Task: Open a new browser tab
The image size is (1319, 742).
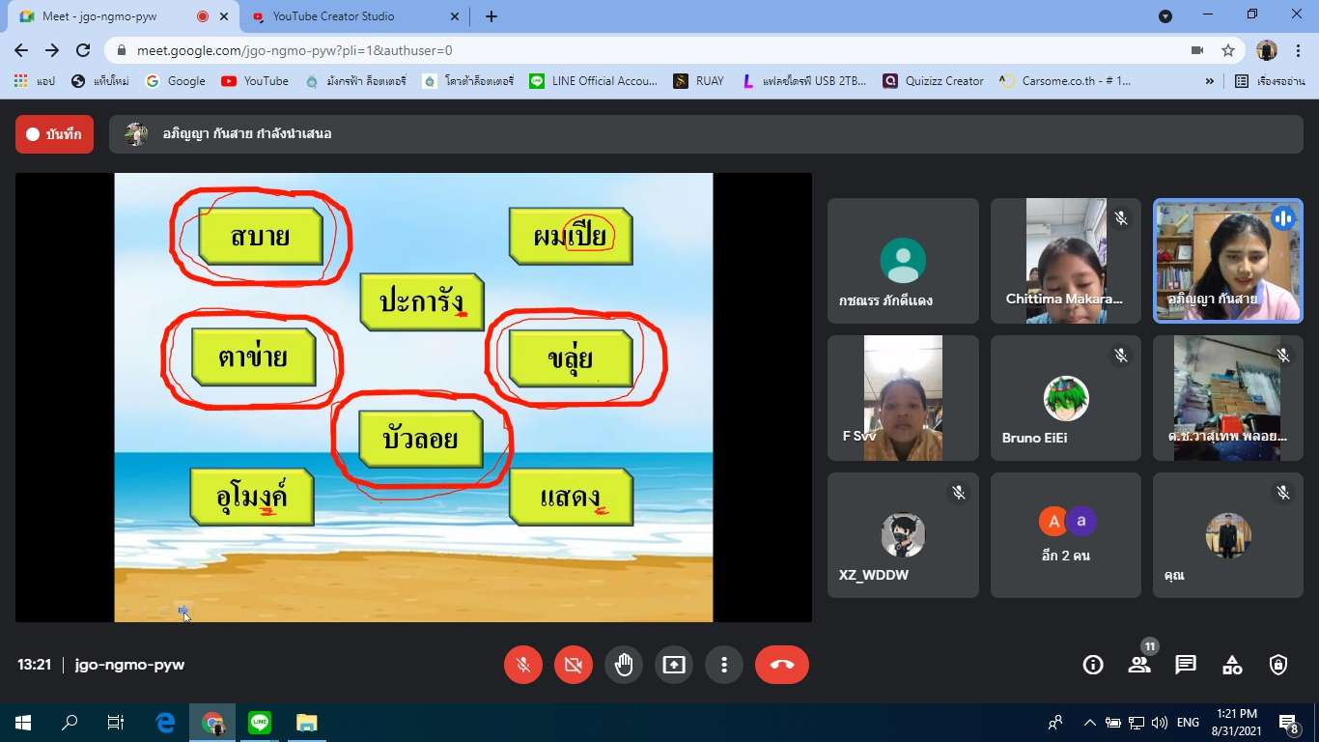Action: tap(491, 16)
